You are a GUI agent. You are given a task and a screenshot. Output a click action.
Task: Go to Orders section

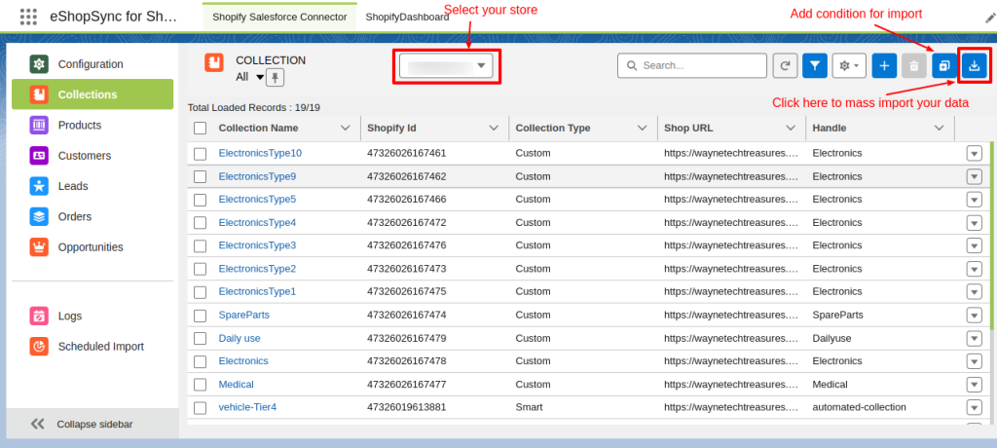click(x=92, y=216)
